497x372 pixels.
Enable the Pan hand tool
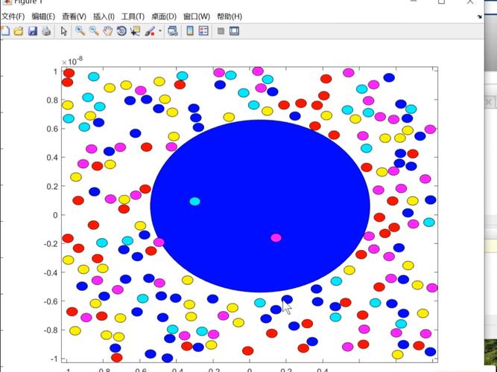108,31
